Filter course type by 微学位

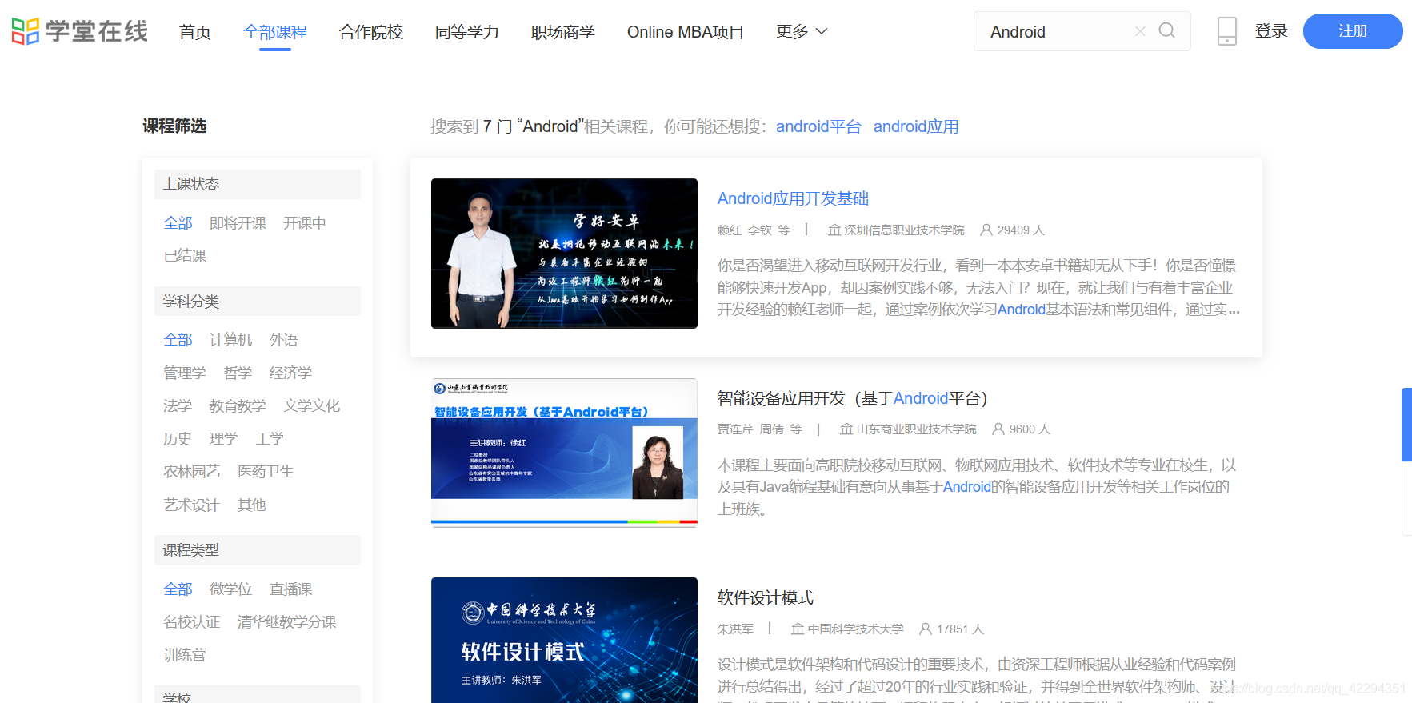pyautogui.click(x=230, y=589)
